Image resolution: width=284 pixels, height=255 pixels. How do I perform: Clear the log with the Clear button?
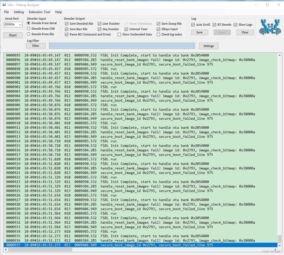245,32
